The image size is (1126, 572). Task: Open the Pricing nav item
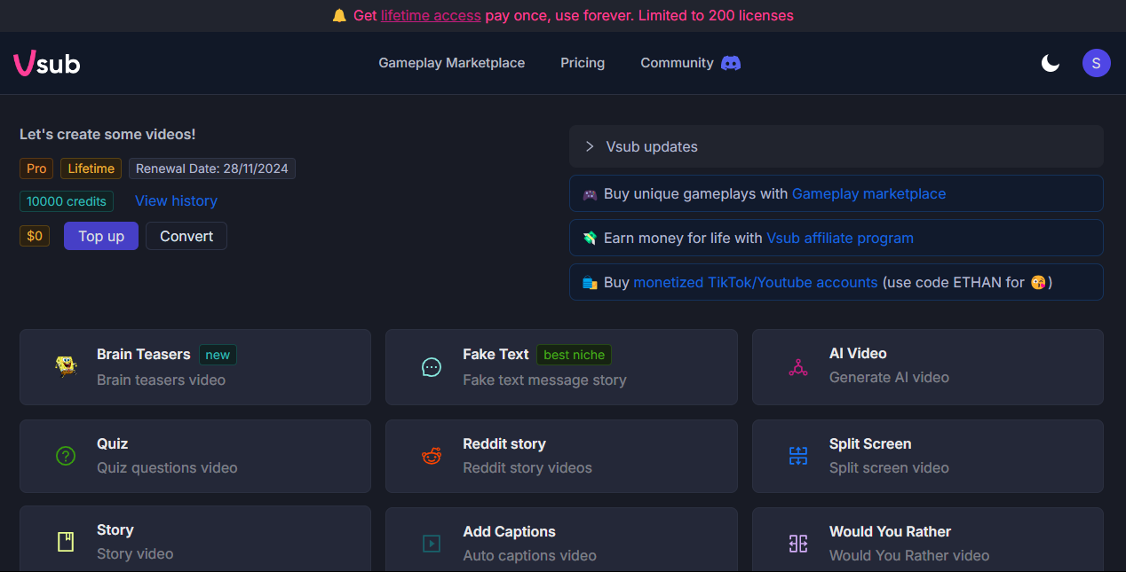(583, 63)
